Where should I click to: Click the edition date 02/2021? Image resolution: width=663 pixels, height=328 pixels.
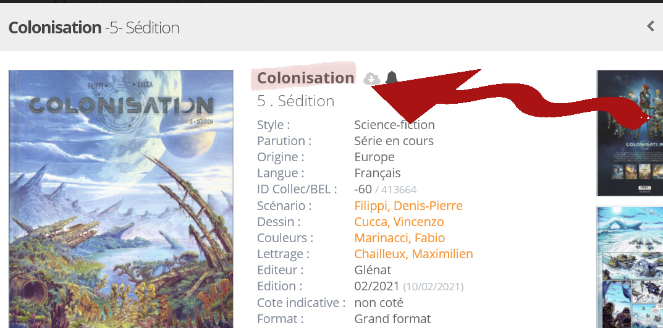coord(376,286)
